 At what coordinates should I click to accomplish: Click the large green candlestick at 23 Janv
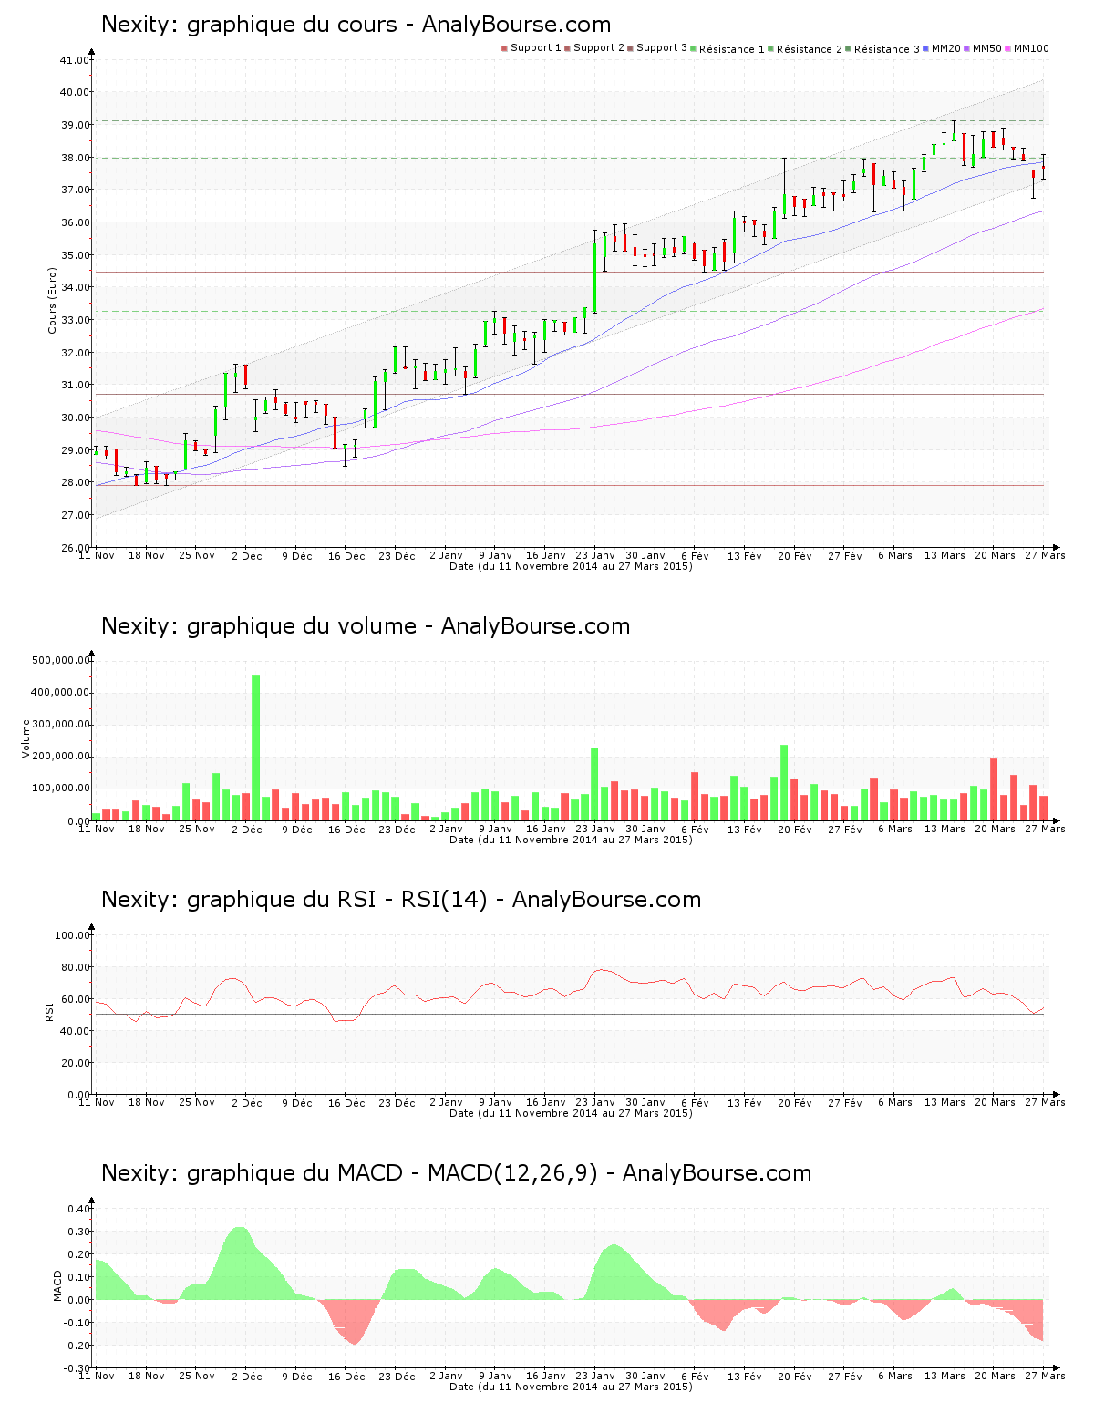tap(594, 276)
